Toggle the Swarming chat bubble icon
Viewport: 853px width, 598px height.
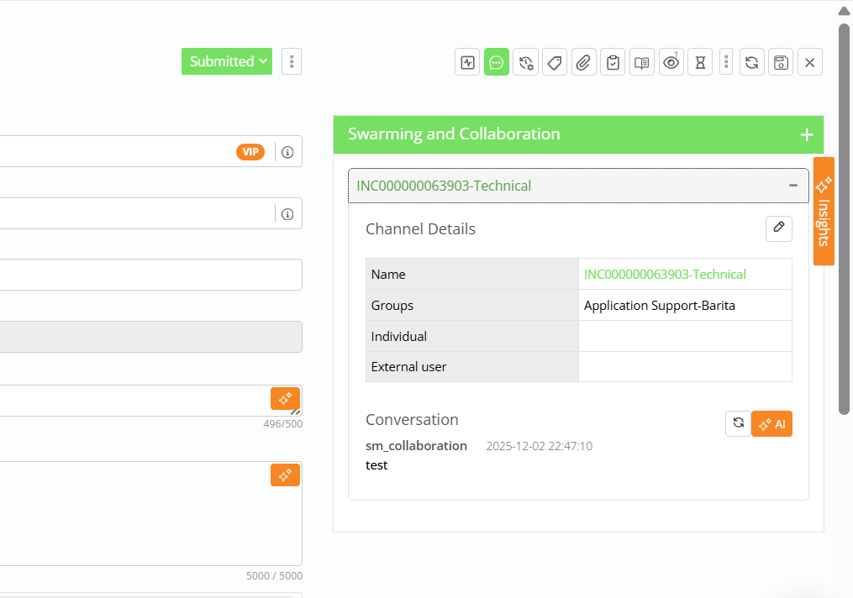[x=497, y=62]
